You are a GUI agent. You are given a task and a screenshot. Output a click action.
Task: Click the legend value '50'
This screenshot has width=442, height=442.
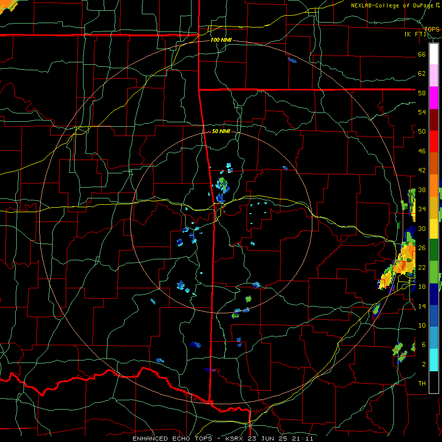click(422, 132)
